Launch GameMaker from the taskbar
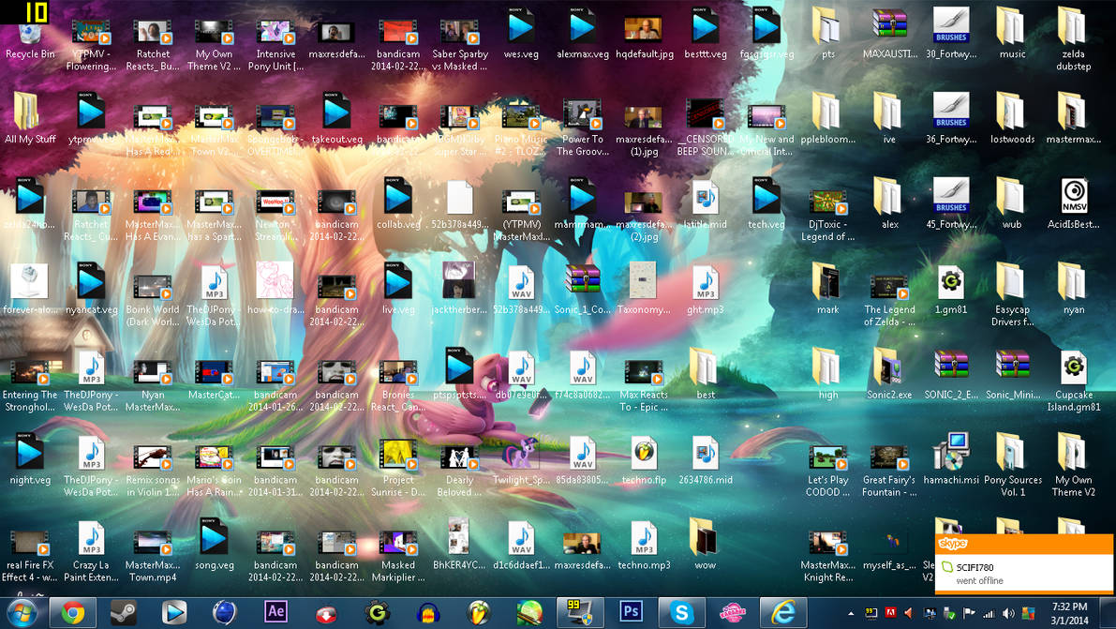The height and width of the screenshot is (629, 1116). (377, 614)
